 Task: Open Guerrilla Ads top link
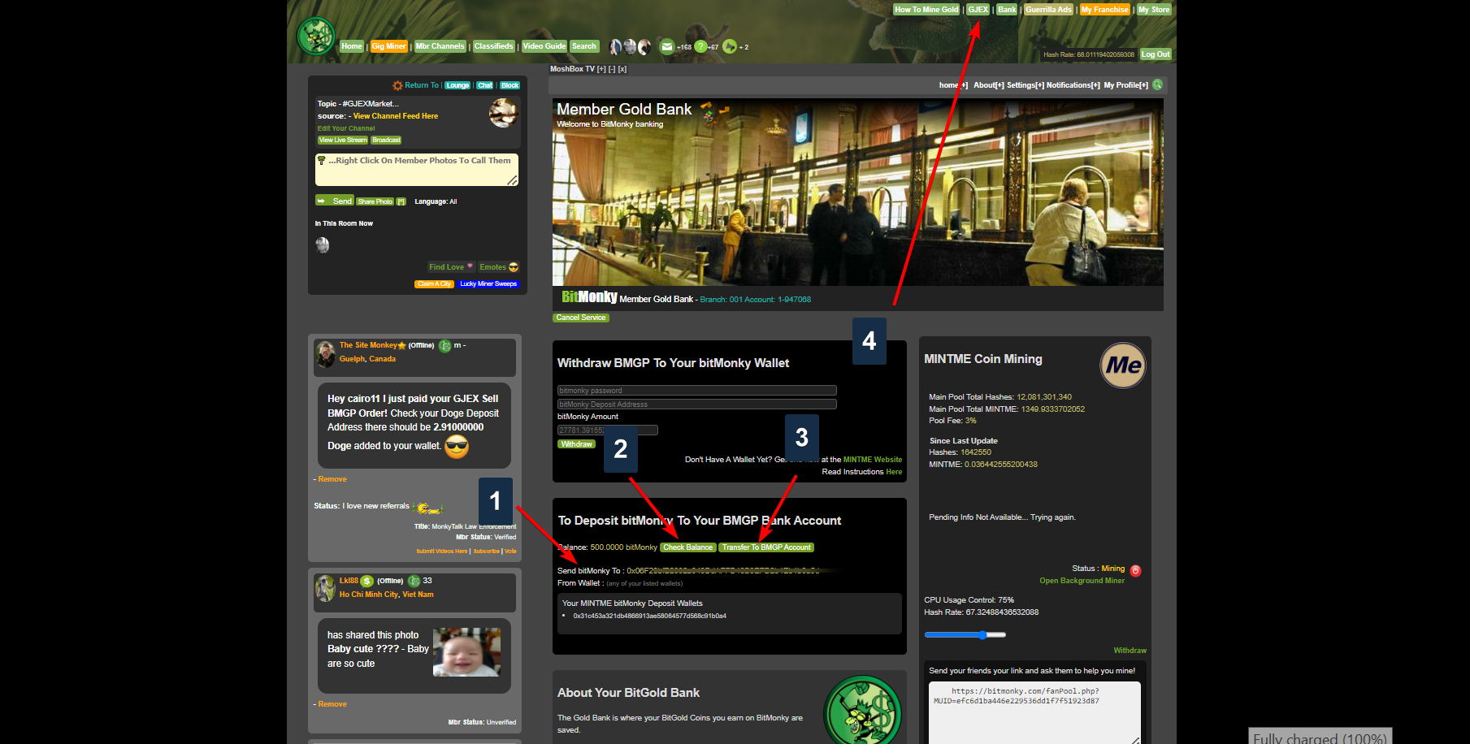point(1048,10)
